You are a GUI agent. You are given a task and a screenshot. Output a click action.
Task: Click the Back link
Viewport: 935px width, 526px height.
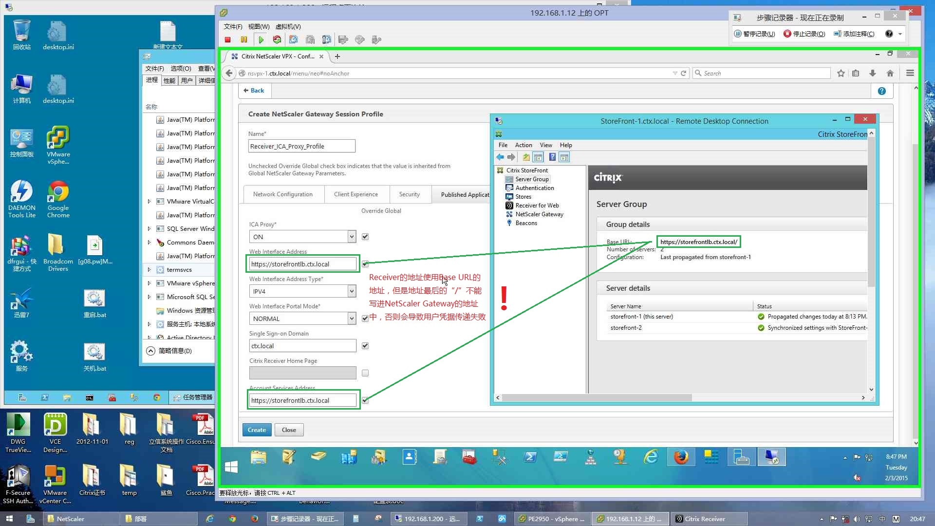tap(254, 91)
